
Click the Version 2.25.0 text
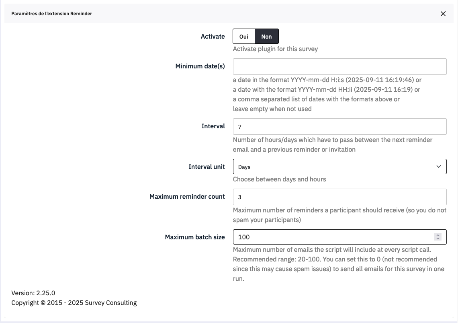click(33, 293)
